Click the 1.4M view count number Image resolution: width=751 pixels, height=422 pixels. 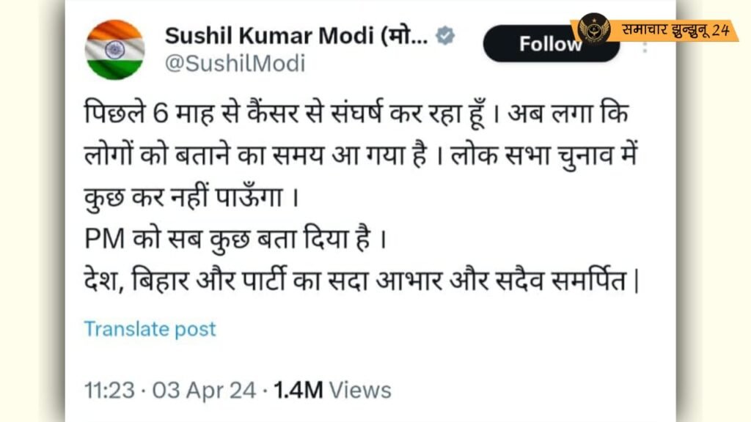[x=298, y=390]
